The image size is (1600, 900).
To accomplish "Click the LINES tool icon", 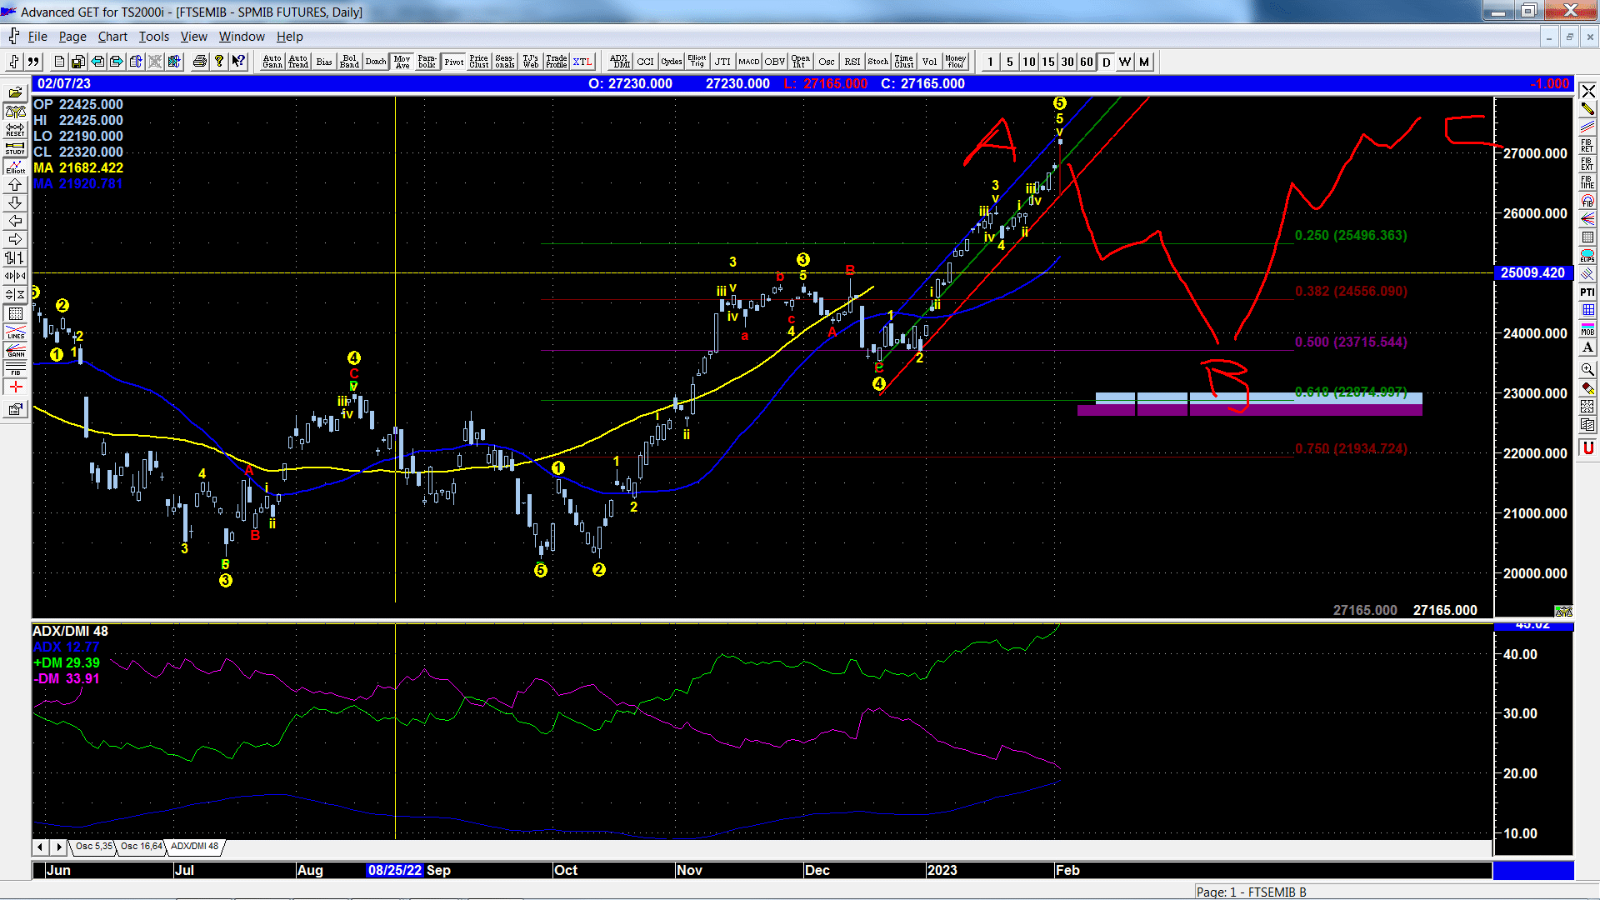I will (x=16, y=332).
